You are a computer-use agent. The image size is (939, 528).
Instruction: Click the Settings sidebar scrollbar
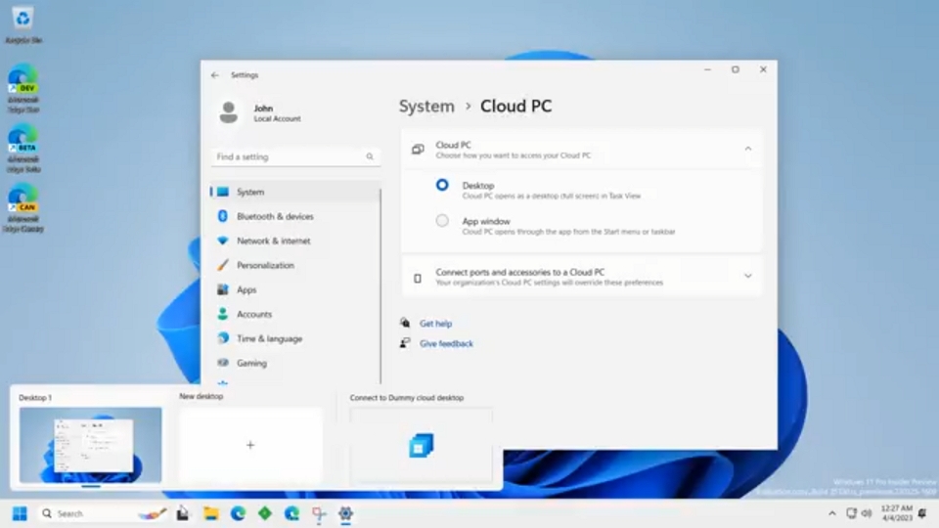[380, 286]
